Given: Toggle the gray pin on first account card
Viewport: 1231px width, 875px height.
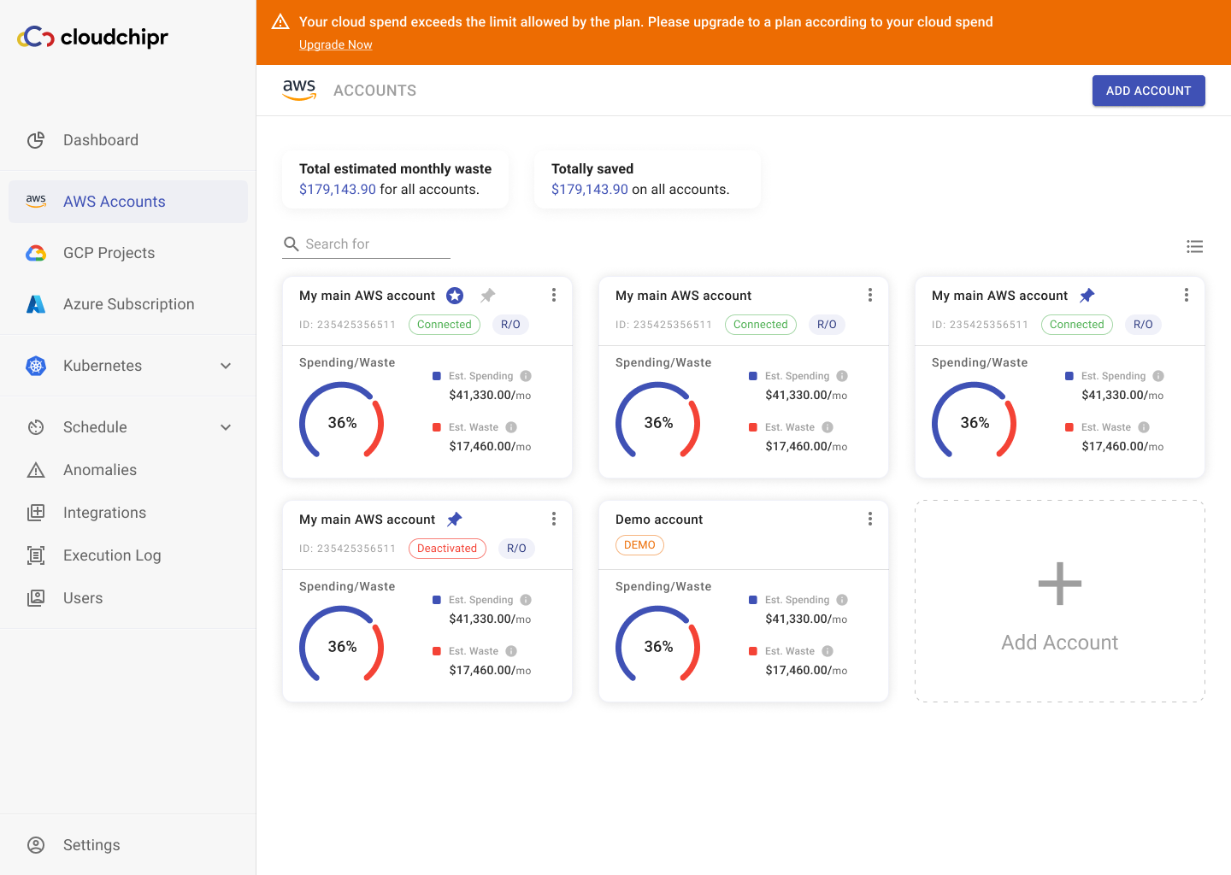Looking at the screenshot, I should click(487, 296).
